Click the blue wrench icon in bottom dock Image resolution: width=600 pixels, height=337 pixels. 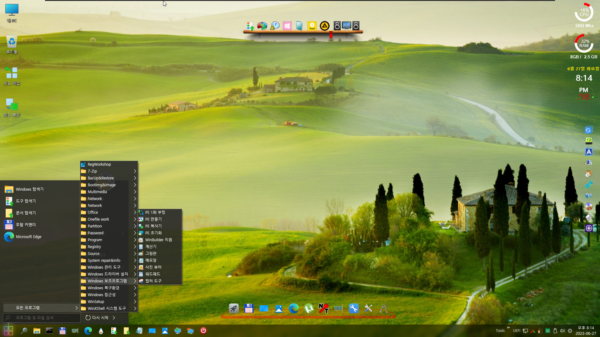tap(353, 309)
